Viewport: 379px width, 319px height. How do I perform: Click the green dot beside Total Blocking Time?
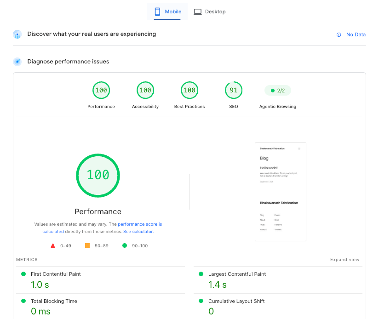tap(23, 301)
